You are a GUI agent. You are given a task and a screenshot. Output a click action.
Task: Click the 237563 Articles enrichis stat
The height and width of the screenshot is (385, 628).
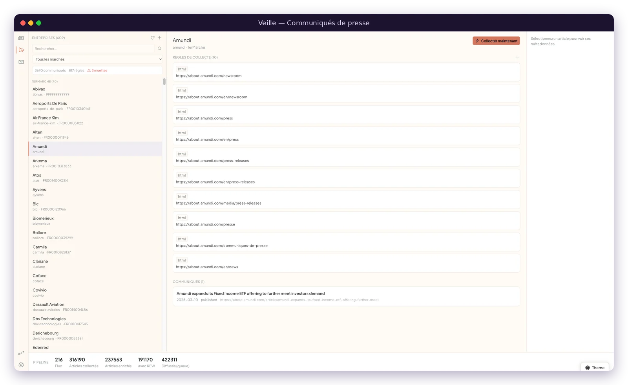(118, 363)
